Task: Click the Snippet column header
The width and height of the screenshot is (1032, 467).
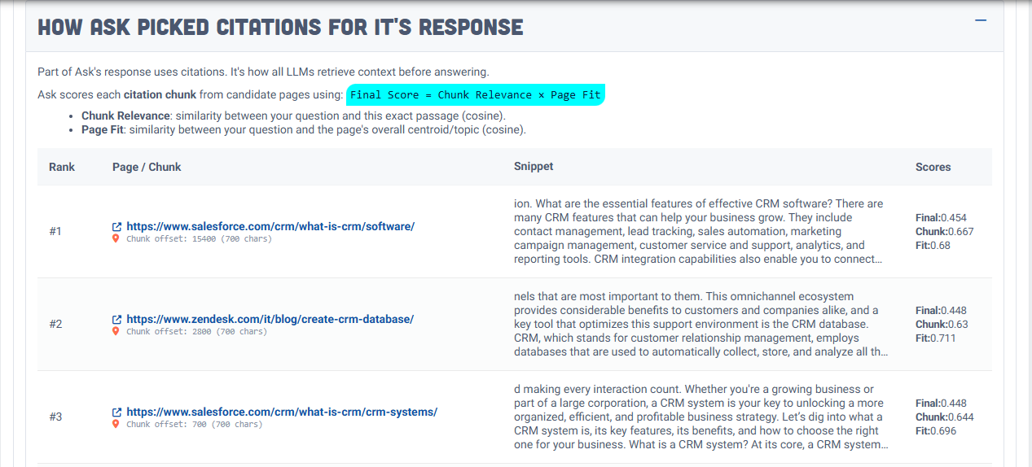Action: pyautogui.click(x=534, y=166)
